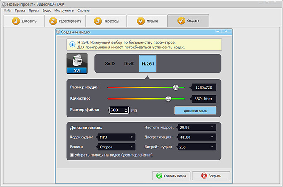Click the number 4 icon of the Музыка step

[141, 21]
